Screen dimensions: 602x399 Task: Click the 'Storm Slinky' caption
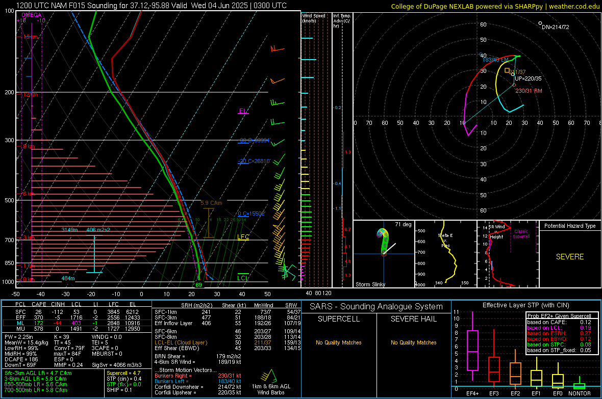(370, 284)
